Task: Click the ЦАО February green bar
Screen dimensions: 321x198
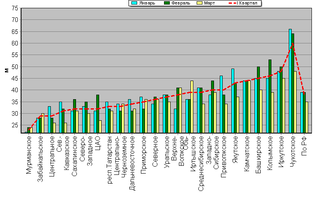Action: coord(97,114)
